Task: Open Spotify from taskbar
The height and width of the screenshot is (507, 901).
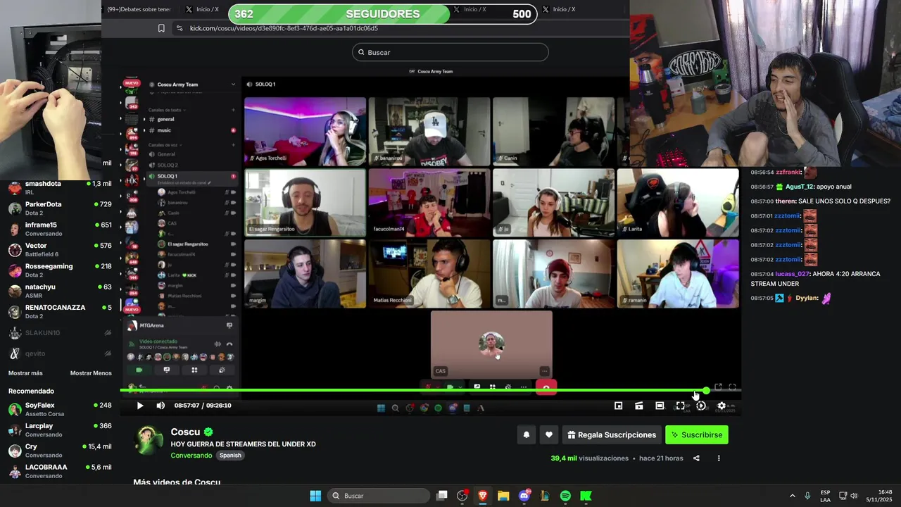Action: pyautogui.click(x=565, y=496)
